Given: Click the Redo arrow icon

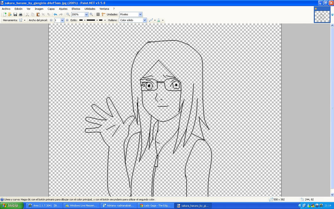Looking at the screenshot, I should [61, 14].
